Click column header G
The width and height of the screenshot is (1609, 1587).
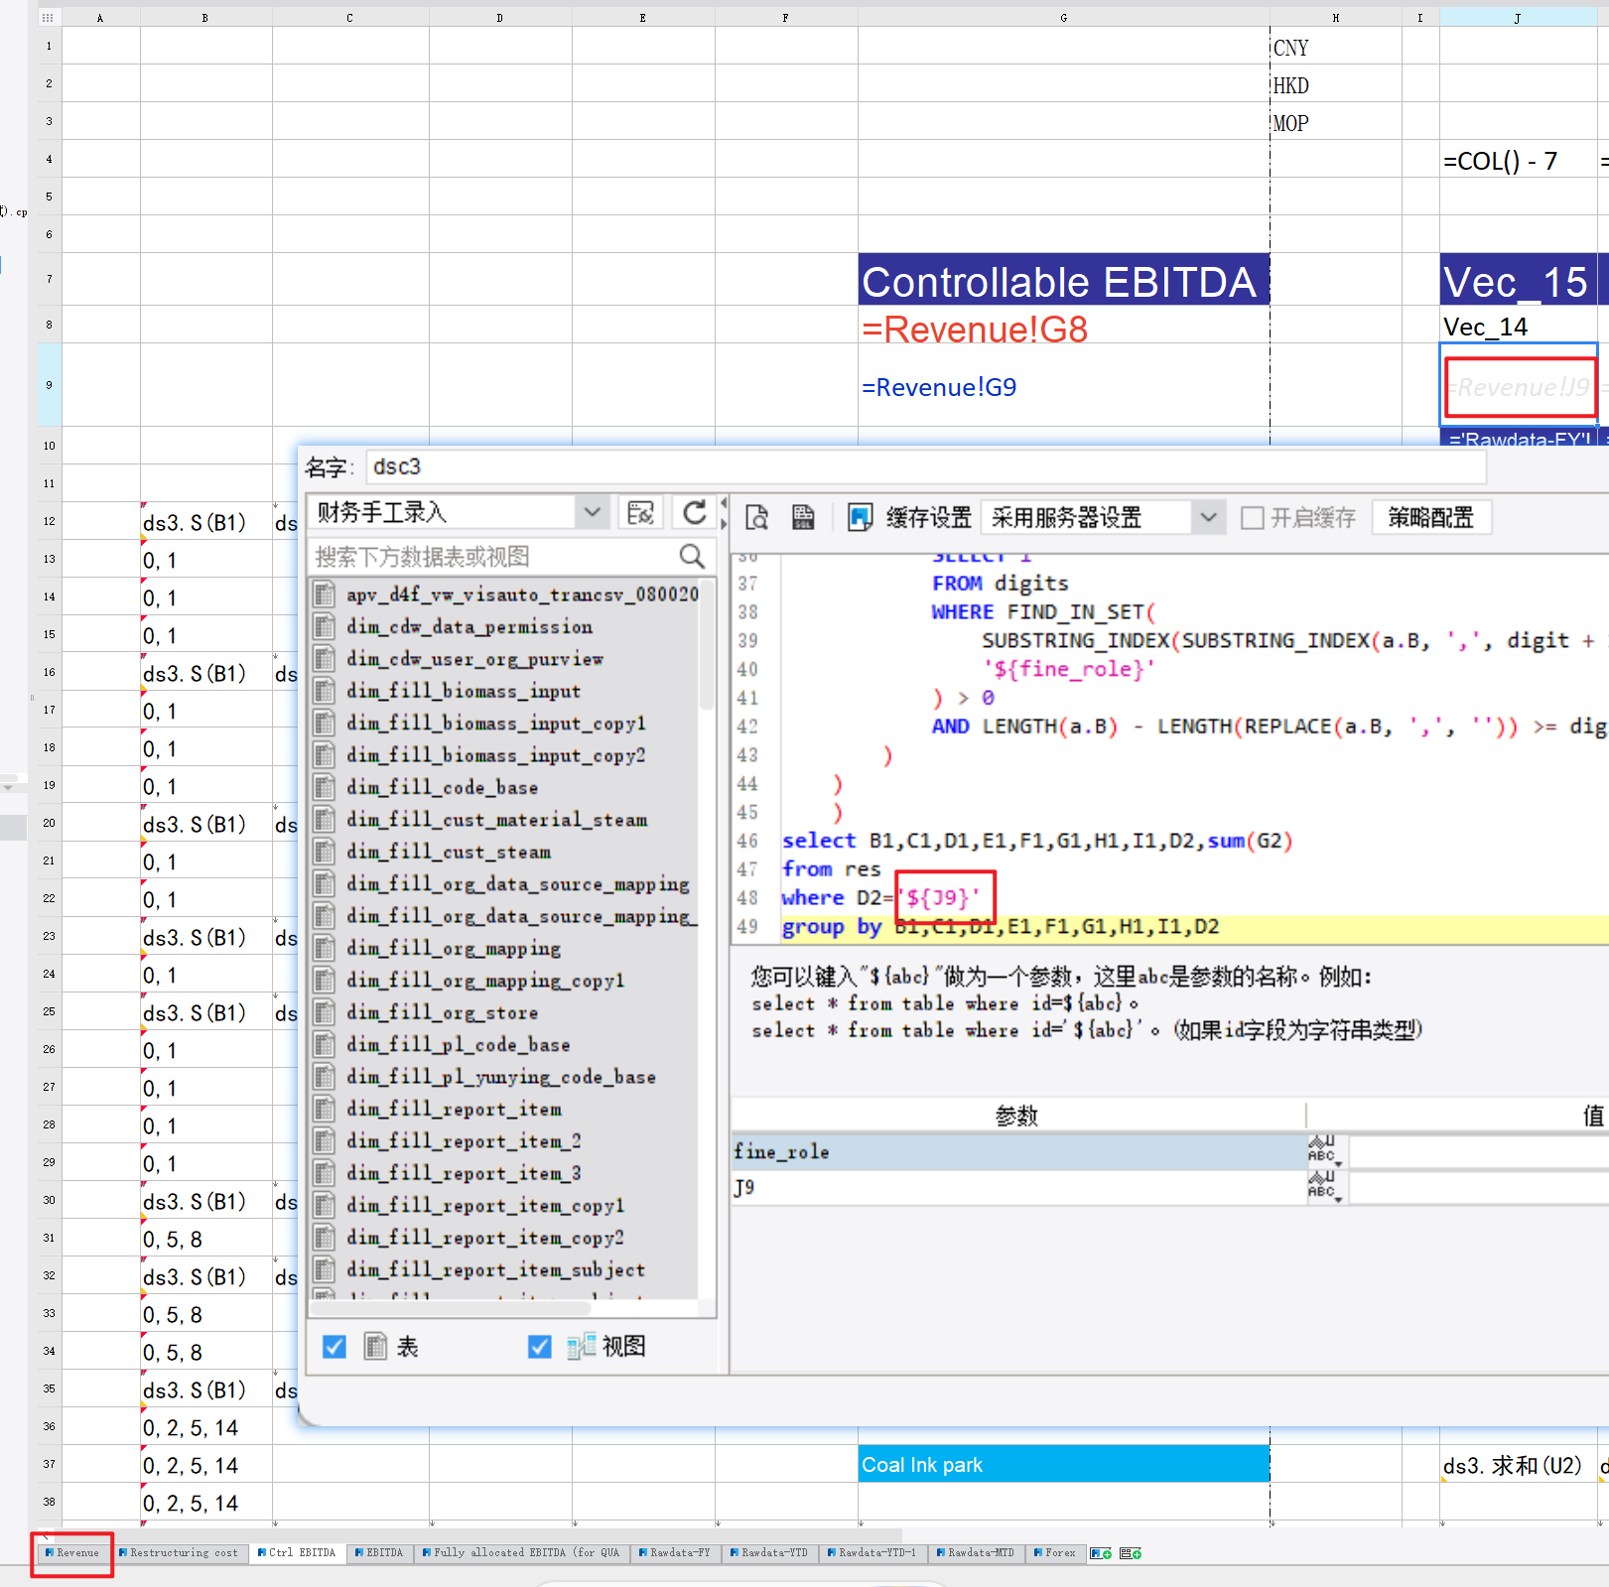(x=1063, y=18)
